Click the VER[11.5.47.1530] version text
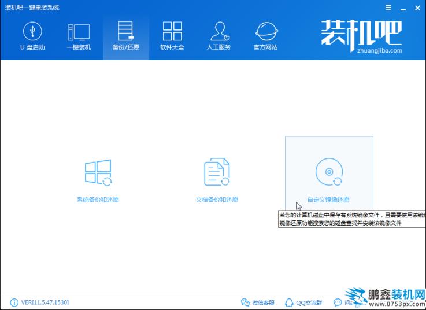 (x=45, y=302)
